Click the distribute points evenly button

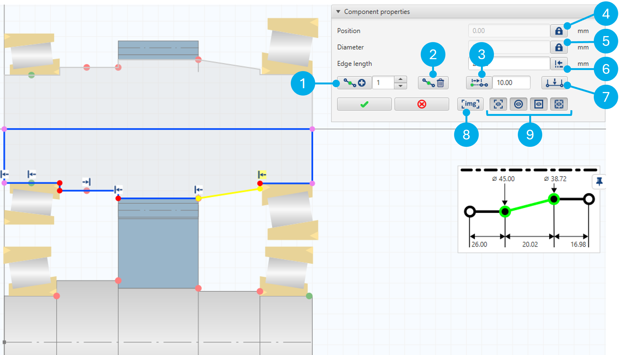[554, 83]
